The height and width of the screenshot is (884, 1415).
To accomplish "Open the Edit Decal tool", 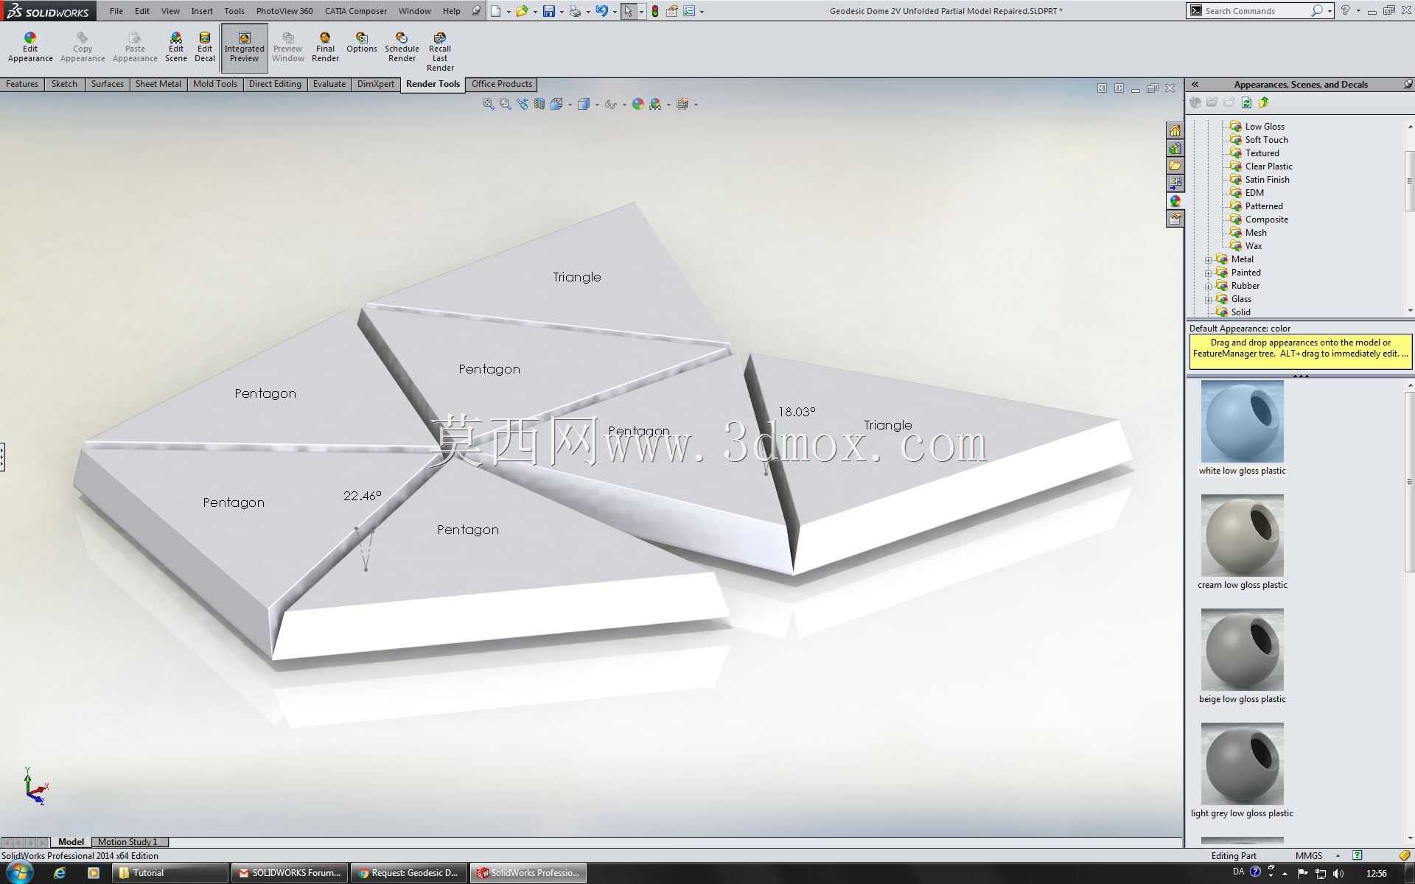I will pos(205,47).
